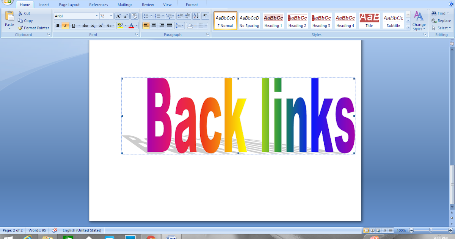Click the Subscript icon
Image resolution: width=455 pixels, height=239 pixels.
pyautogui.click(x=93, y=26)
